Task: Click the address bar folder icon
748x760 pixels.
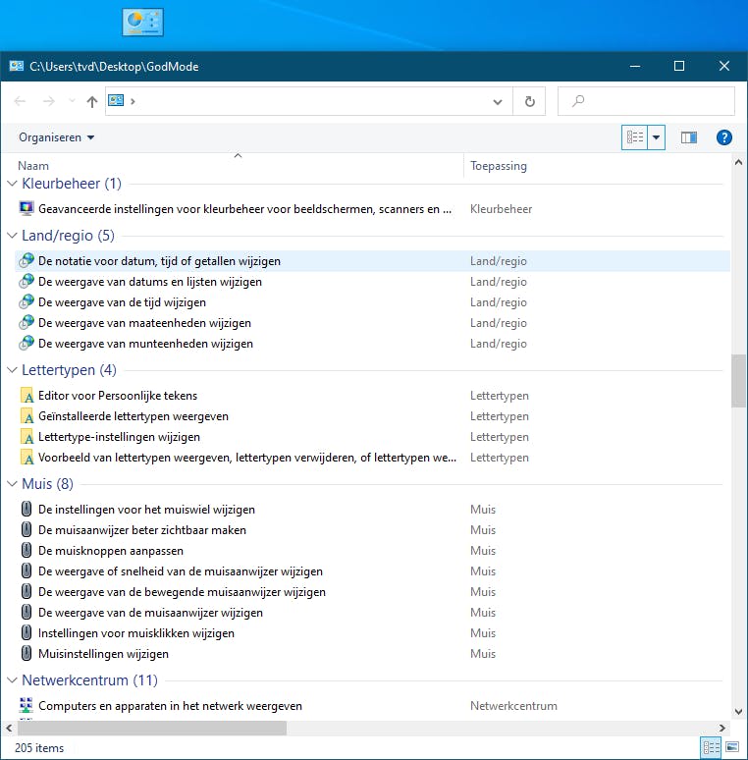Action: pyautogui.click(x=116, y=101)
